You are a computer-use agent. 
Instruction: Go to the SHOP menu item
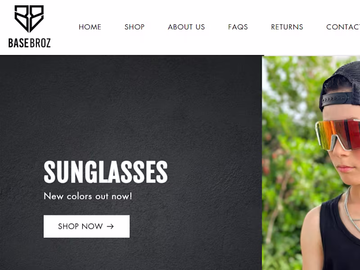pos(135,27)
